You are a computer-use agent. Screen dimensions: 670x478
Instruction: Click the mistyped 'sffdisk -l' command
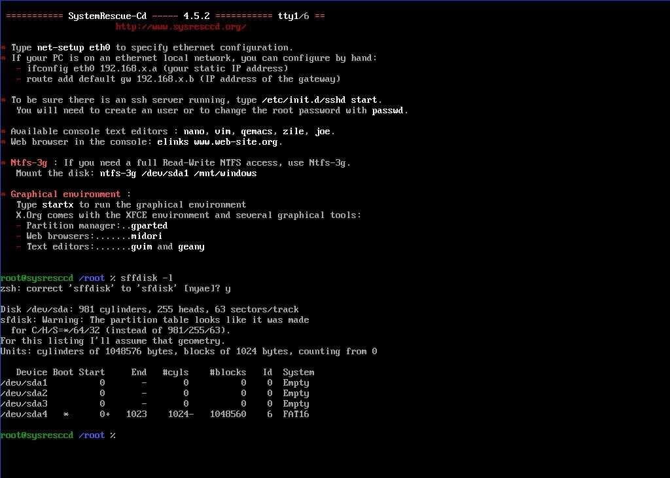pyautogui.click(x=147, y=278)
